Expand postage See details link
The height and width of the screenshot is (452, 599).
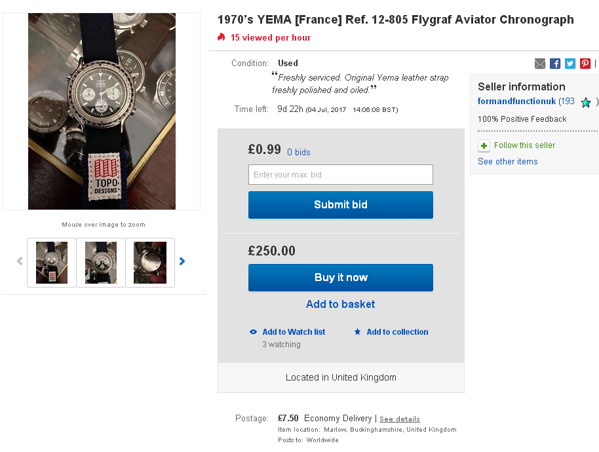click(x=399, y=419)
